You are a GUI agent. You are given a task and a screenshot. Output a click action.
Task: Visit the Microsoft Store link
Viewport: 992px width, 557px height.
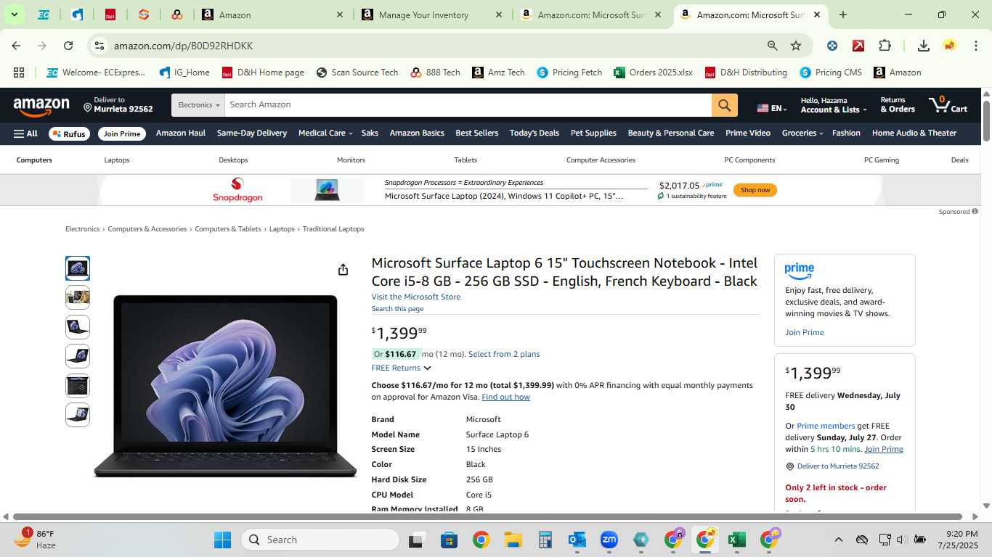coord(416,297)
